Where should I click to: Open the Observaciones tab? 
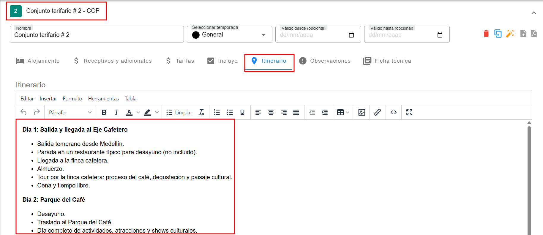tap(325, 61)
